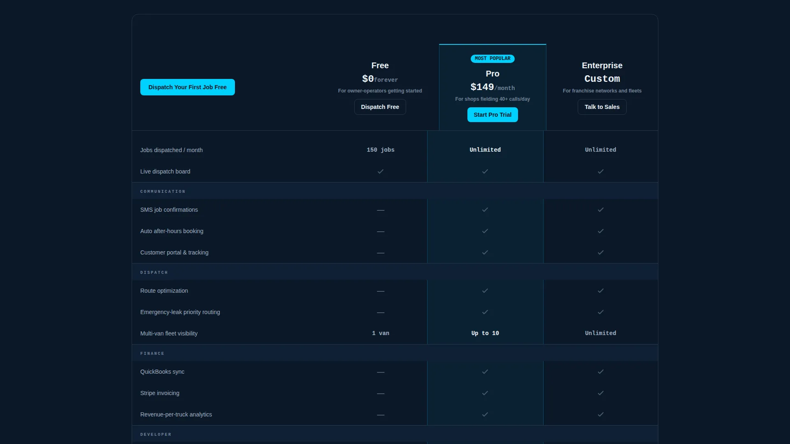The image size is (790, 444).
Task: Click the Free dash for Route optimization
Action: [x=381, y=291]
